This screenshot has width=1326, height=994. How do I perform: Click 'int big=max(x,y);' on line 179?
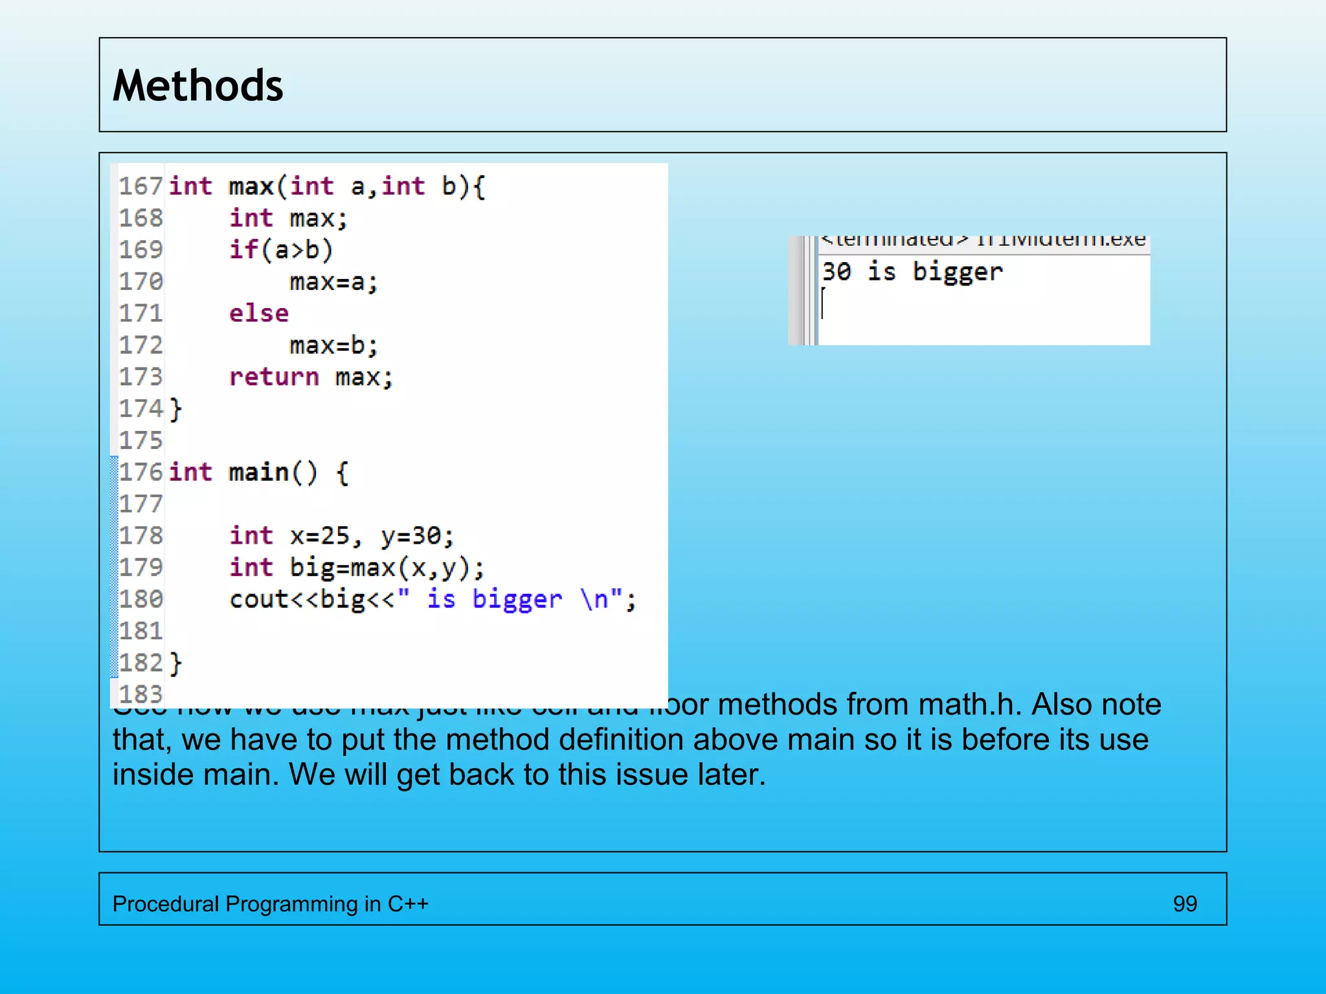point(357,568)
